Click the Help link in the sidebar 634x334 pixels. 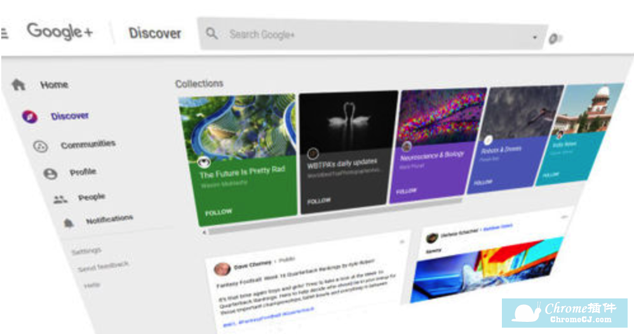[x=91, y=285]
